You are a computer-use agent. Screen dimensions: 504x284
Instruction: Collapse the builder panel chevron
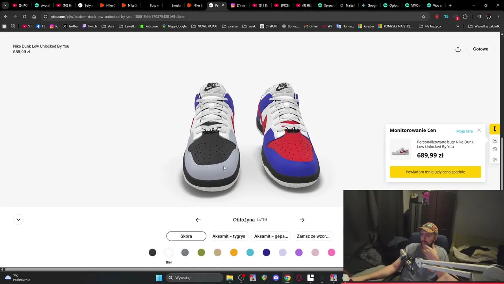click(18, 219)
